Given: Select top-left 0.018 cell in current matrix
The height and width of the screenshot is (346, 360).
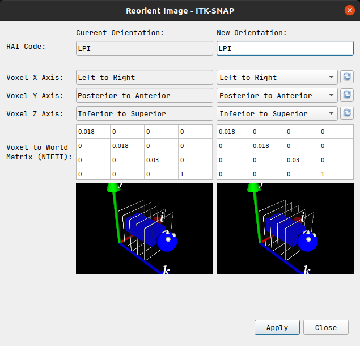Looking at the screenshot, I should click(93, 132).
